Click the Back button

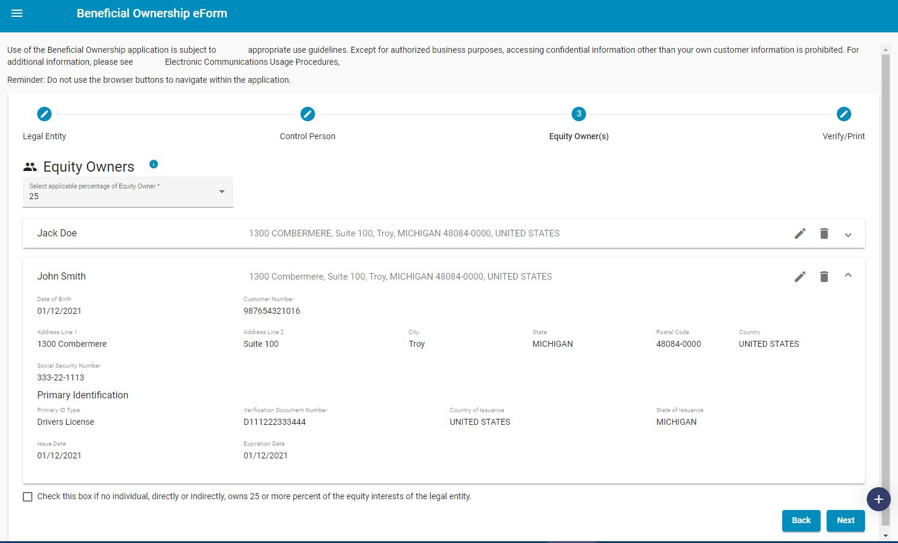click(801, 520)
